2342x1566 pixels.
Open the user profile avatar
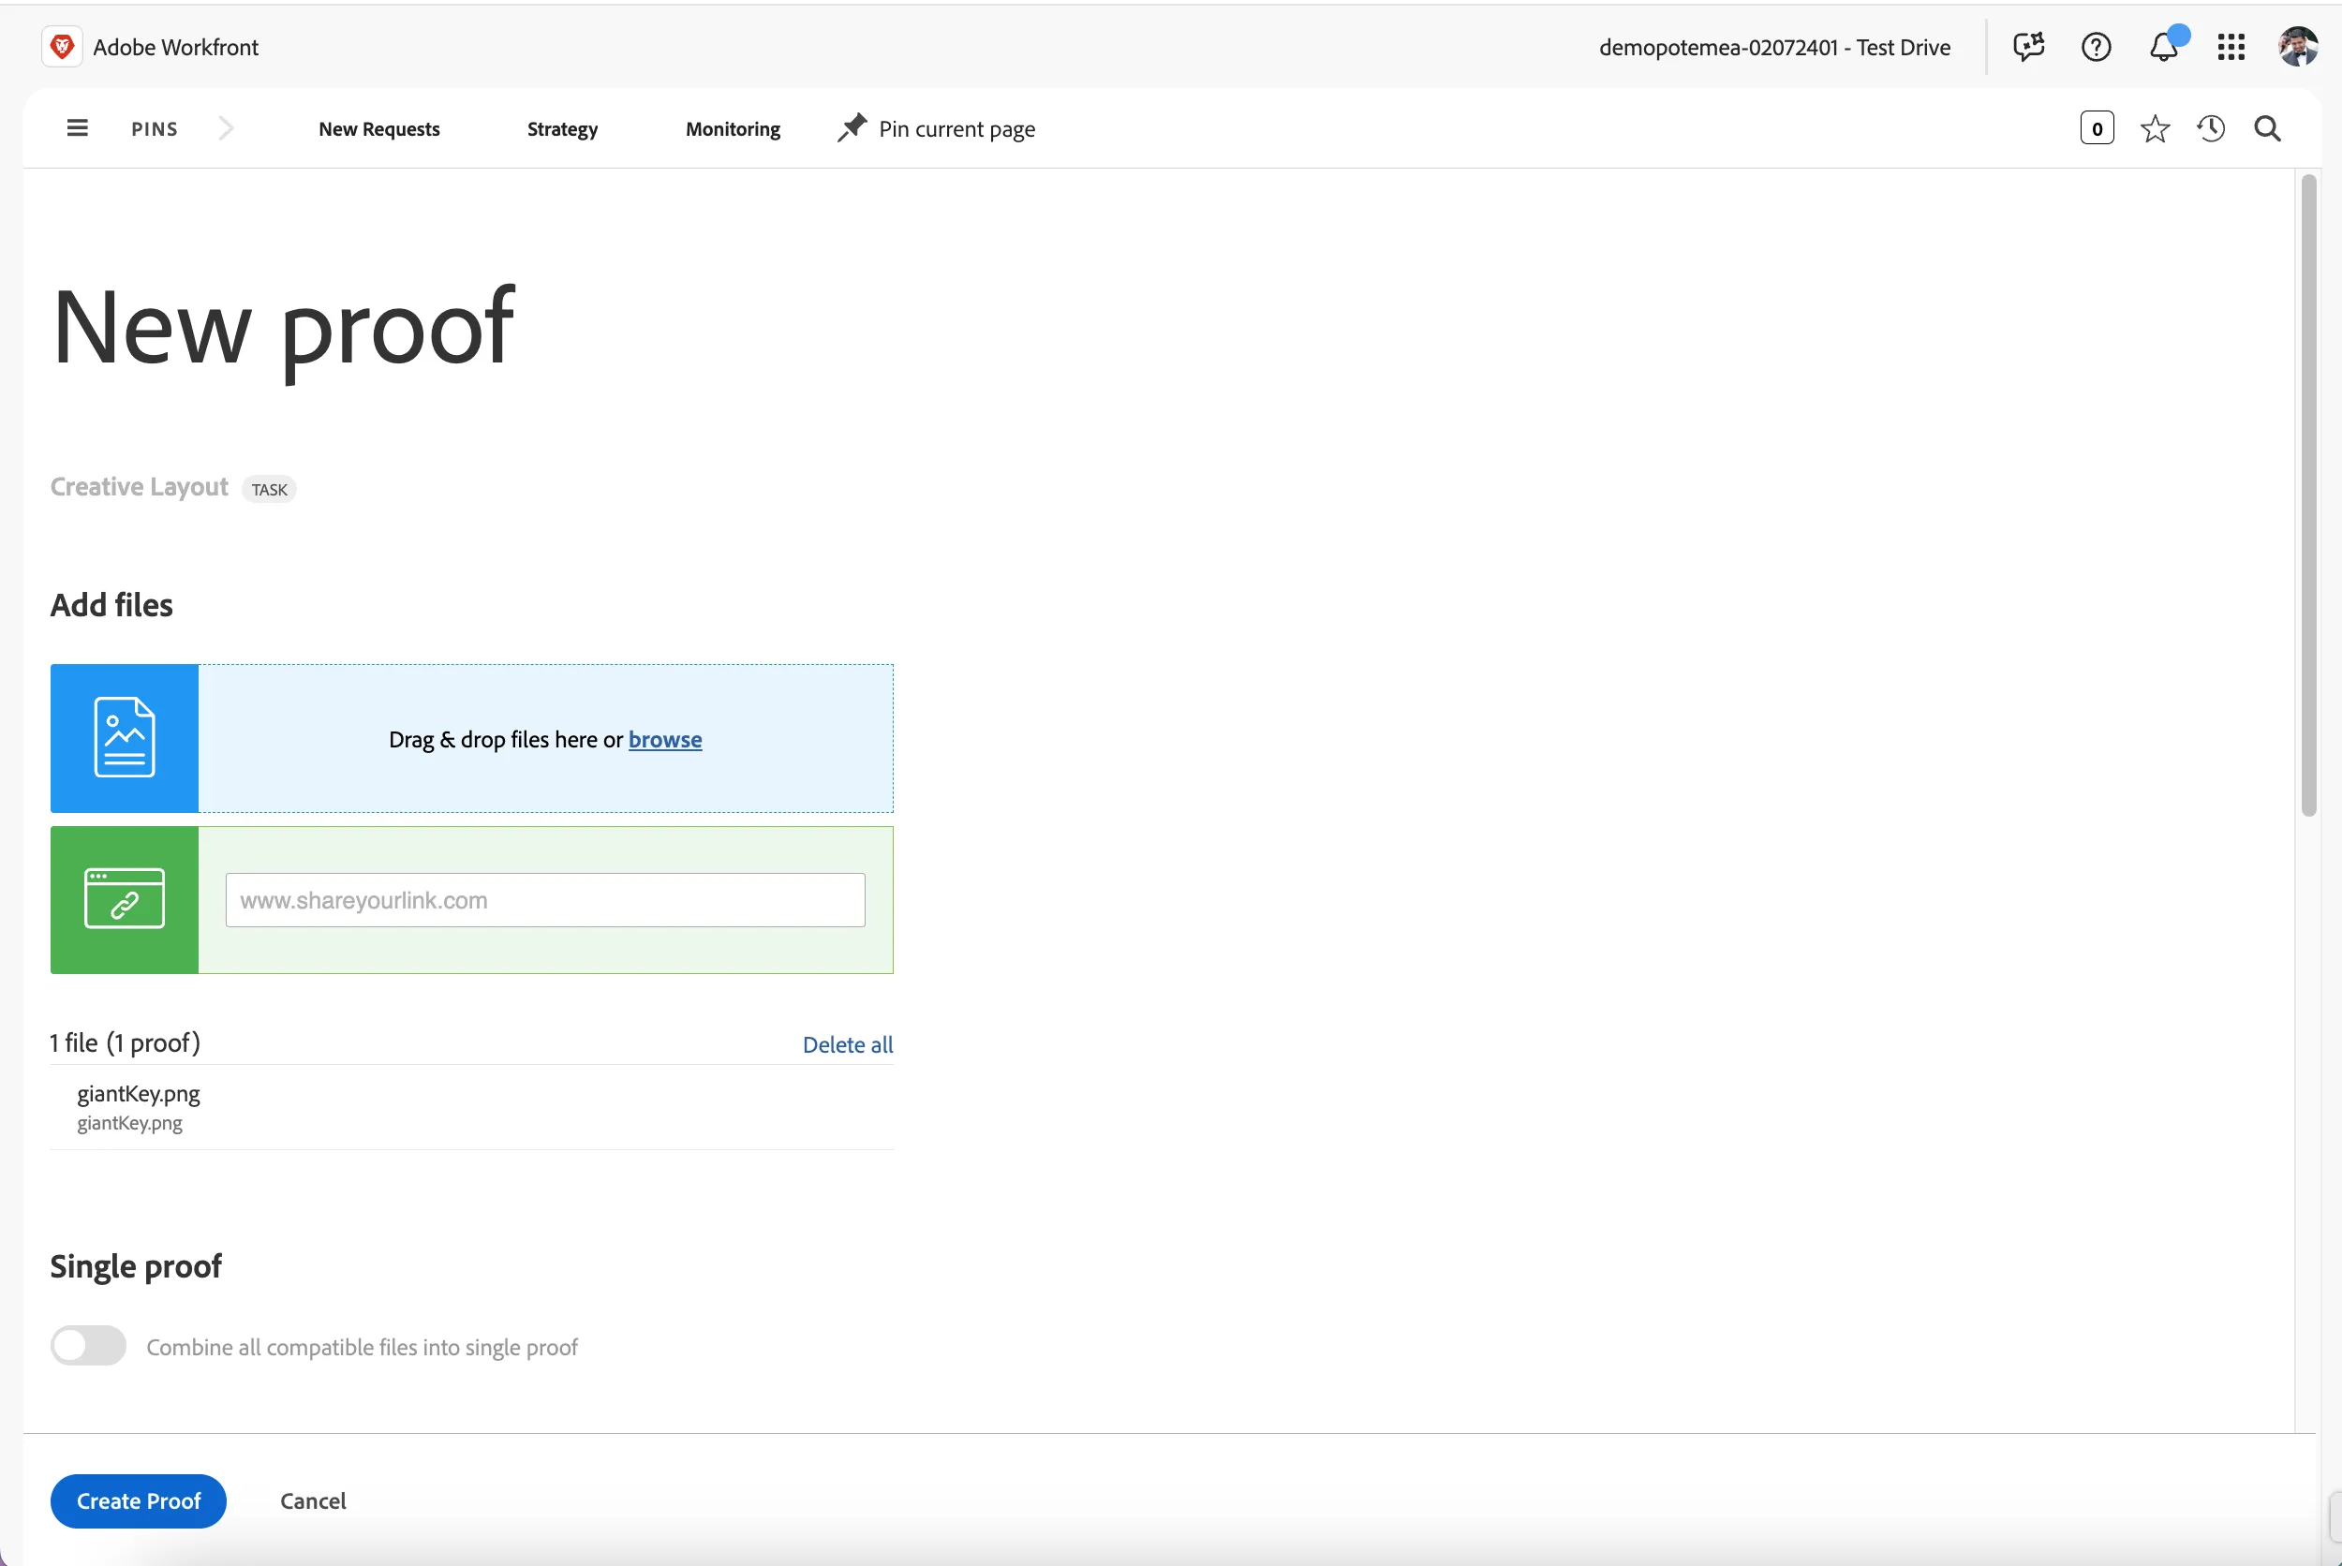[x=2297, y=47]
